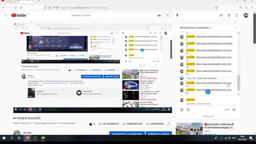
Task: Open the Windows notification center icon
Action: point(251,138)
